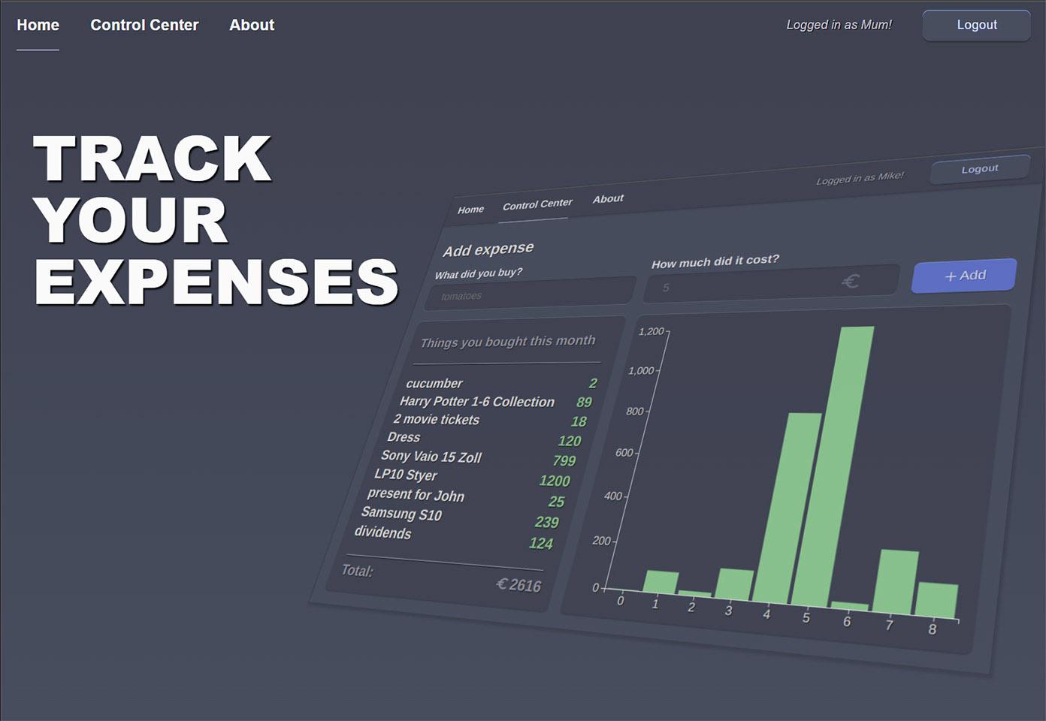1046x721 pixels.
Task: Focus the 'tomatoes' placeholder input field
Action: (x=530, y=294)
